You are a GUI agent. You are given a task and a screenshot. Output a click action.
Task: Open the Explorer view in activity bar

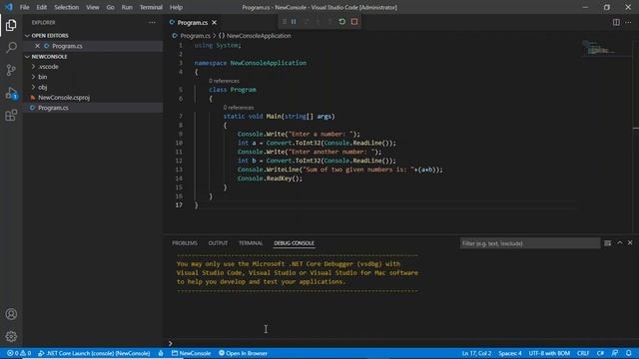pyautogui.click(x=11, y=25)
